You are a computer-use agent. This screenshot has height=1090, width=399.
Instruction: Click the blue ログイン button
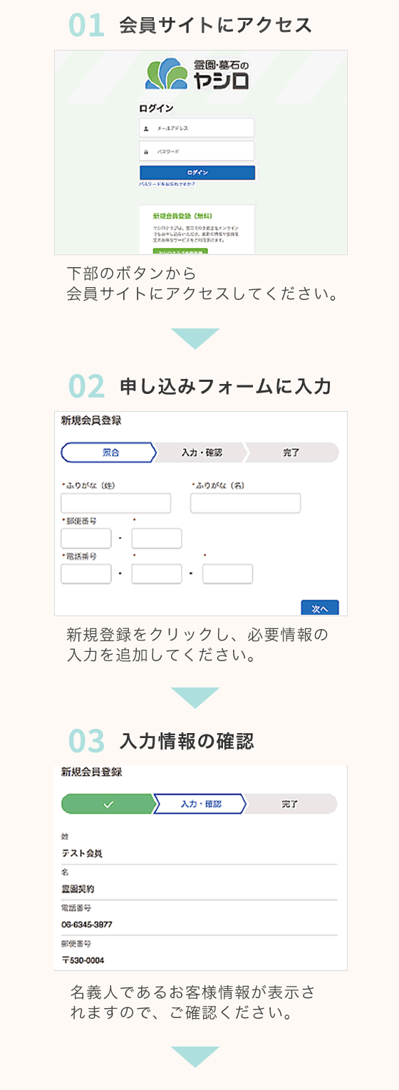(x=197, y=172)
